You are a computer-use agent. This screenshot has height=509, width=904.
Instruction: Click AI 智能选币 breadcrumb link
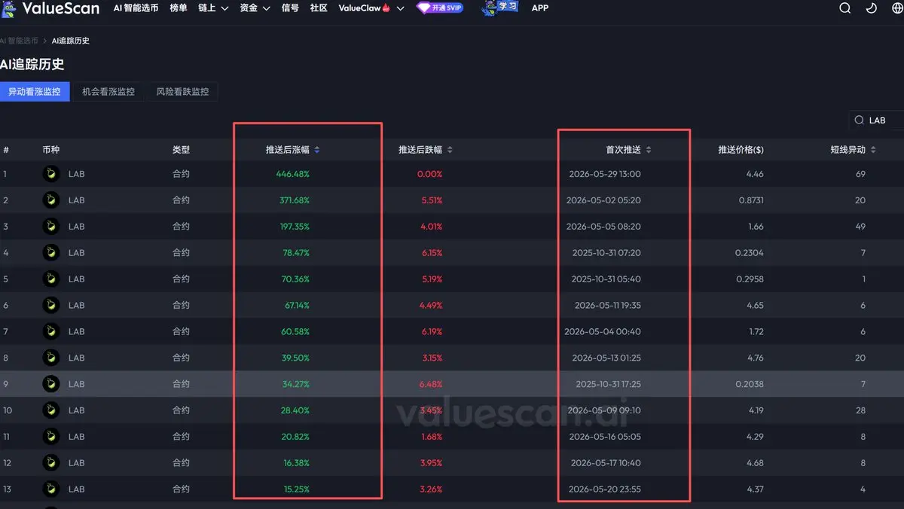19,41
